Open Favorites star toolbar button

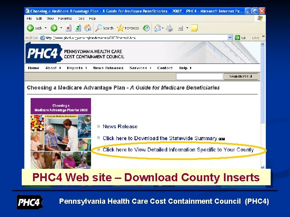pyautogui.click(x=128, y=28)
